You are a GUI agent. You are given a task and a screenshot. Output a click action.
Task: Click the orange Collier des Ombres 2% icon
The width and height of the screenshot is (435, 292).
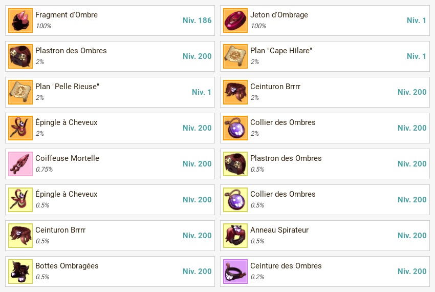pos(235,128)
